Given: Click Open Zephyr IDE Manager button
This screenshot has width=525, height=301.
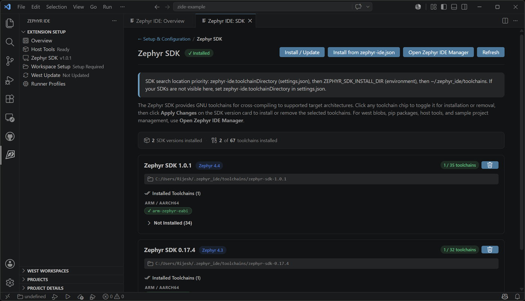Looking at the screenshot, I should [438, 52].
